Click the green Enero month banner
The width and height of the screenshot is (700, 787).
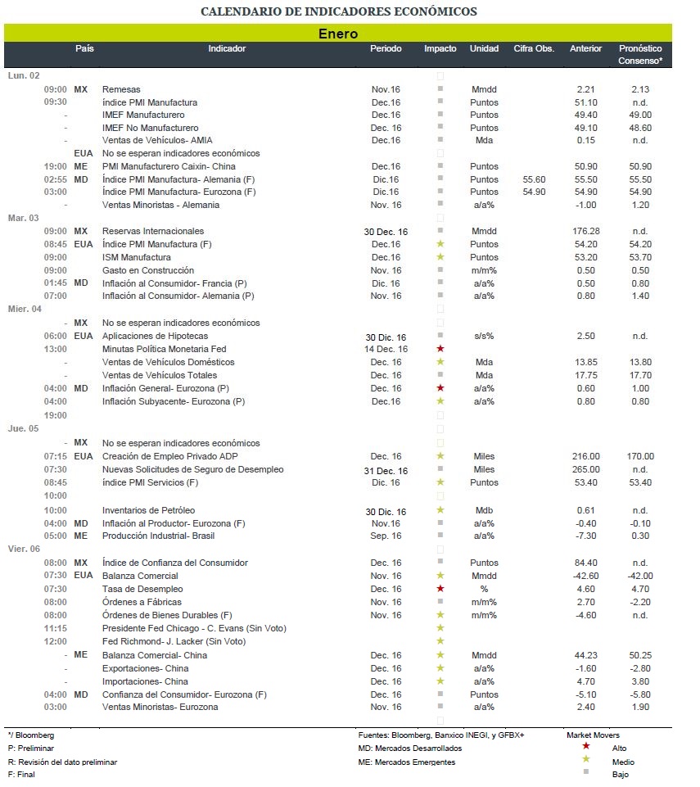(338, 34)
